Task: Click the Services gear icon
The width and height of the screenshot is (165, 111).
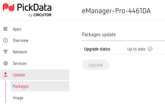Action: (x=5, y=63)
